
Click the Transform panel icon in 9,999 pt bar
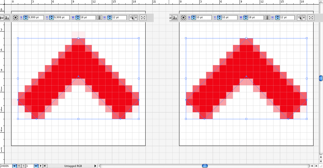143,18
